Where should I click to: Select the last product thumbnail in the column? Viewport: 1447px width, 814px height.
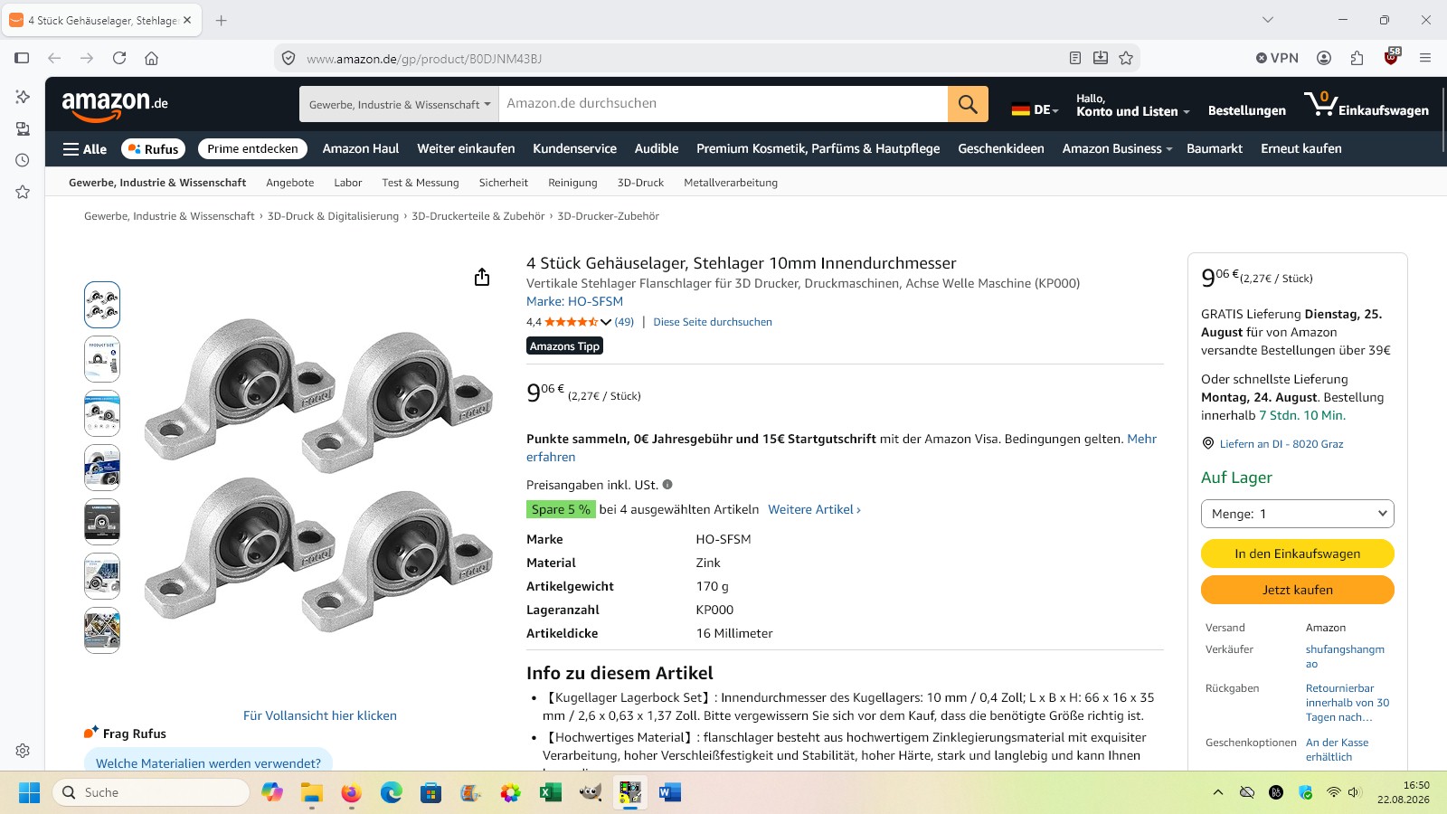pyautogui.click(x=102, y=630)
